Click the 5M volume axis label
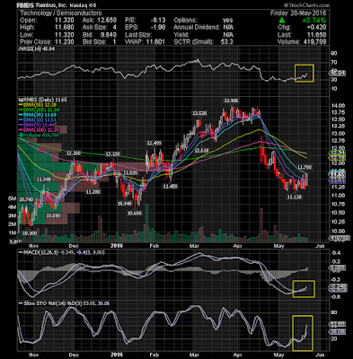This screenshot has height=359, width=353. pos(13,198)
